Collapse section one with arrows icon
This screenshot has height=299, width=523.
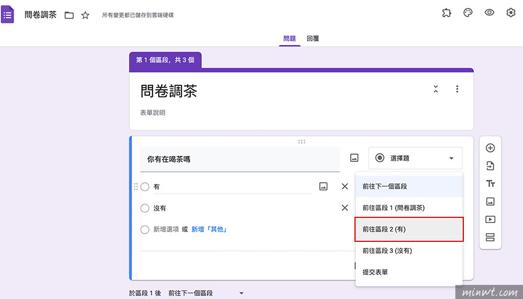tap(436, 89)
